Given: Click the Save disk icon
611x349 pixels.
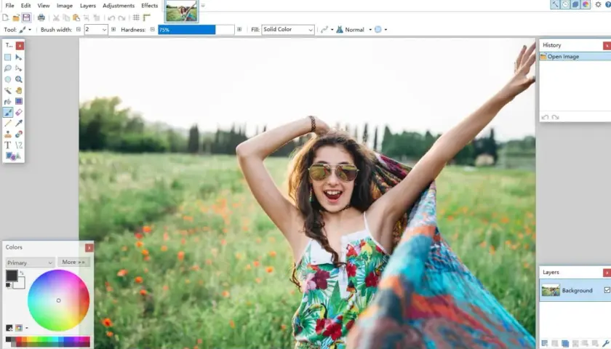Looking at the screenshot, I should 26,17.
